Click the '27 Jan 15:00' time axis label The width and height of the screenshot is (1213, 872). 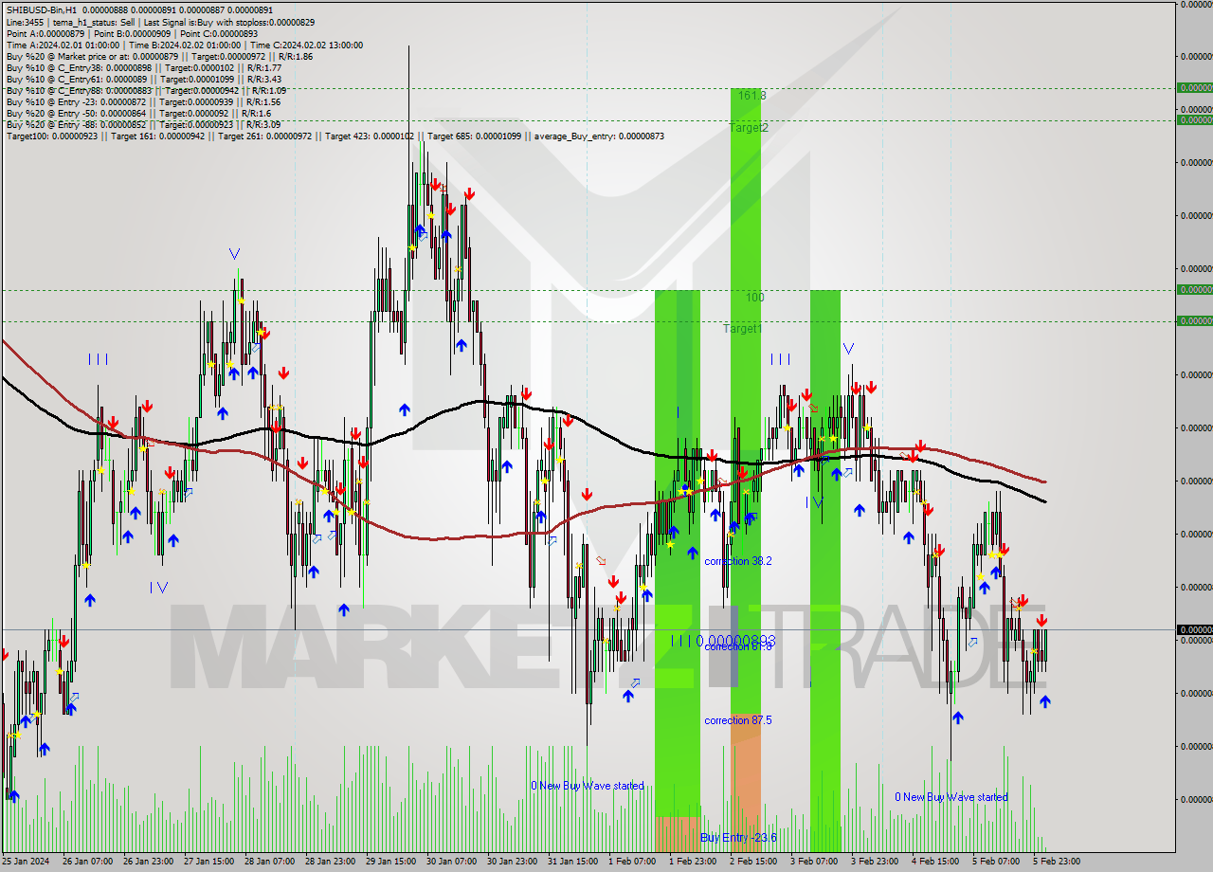tap(208, 862)
